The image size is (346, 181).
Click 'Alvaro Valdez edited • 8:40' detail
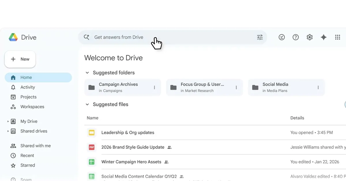318,176
